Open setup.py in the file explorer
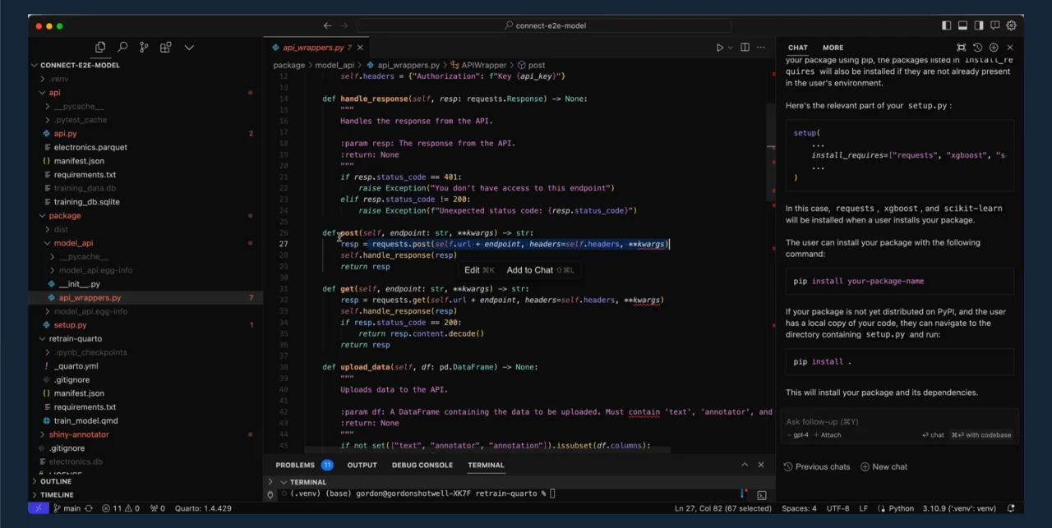 coord(70,325)
